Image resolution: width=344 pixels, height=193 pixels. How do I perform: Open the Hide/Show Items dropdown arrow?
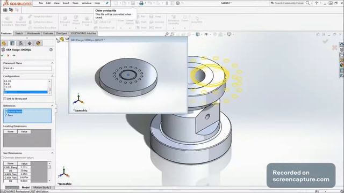210,34
